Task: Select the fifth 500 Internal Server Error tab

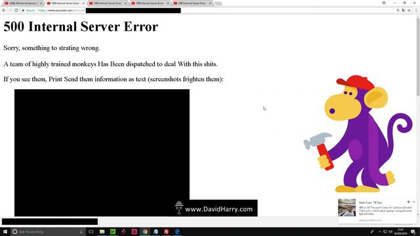Action: coord(192,3)
